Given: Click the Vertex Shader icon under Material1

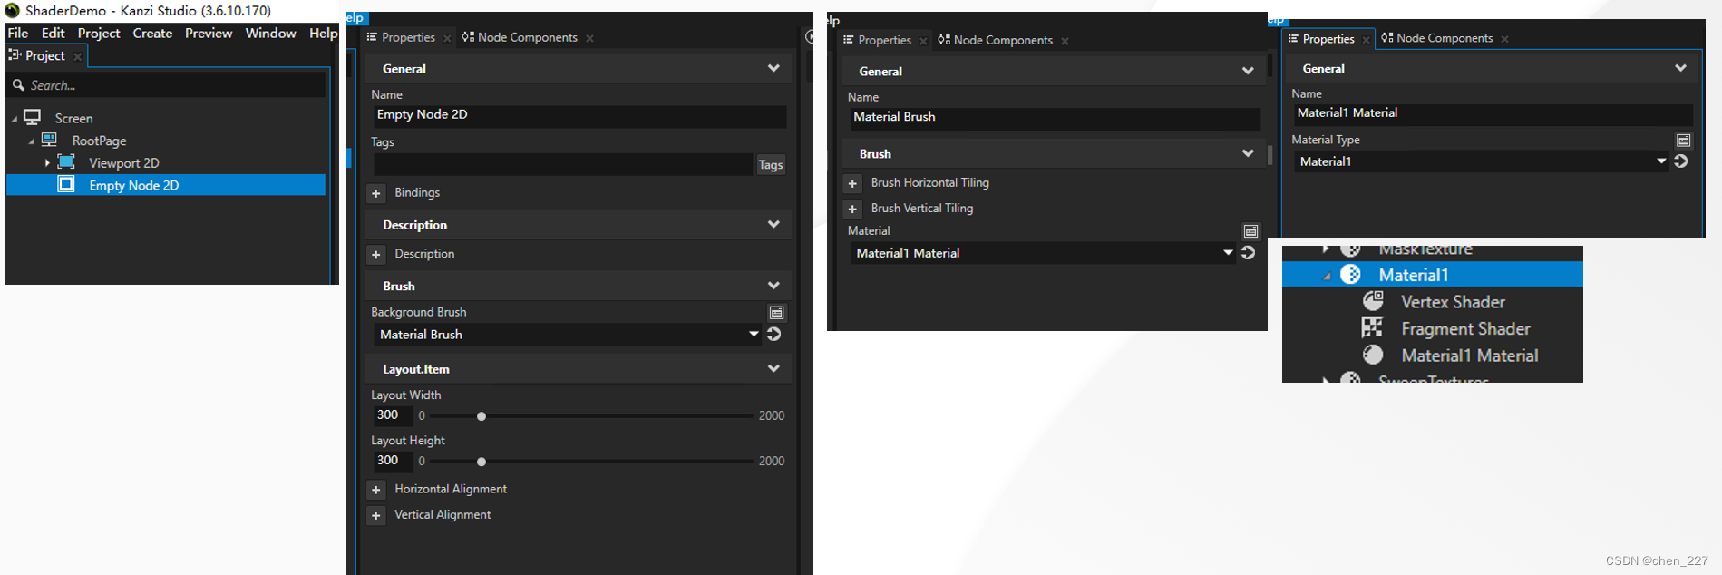Looking at the screenshot, I should [x=1373, y=300].
